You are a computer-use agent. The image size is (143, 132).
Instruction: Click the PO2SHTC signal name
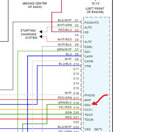92,23
